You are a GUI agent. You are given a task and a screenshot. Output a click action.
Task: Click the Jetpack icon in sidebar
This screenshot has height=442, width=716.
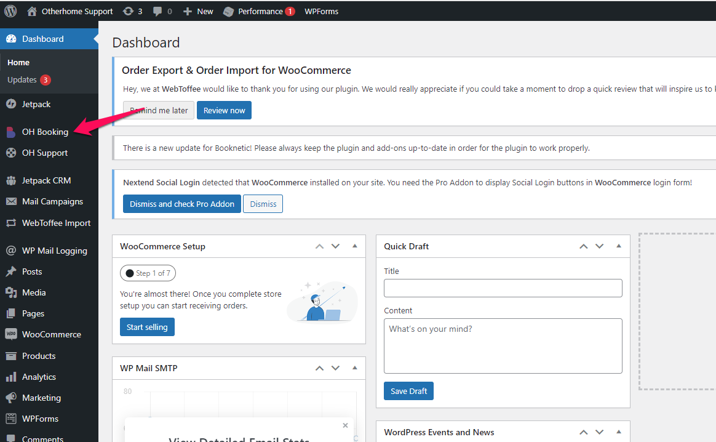point(11,104)
